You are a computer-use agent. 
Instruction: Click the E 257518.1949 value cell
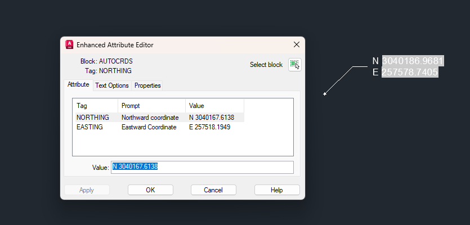tap(210, 127)
